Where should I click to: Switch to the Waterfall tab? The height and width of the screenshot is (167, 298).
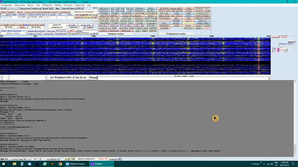(284, 37)
